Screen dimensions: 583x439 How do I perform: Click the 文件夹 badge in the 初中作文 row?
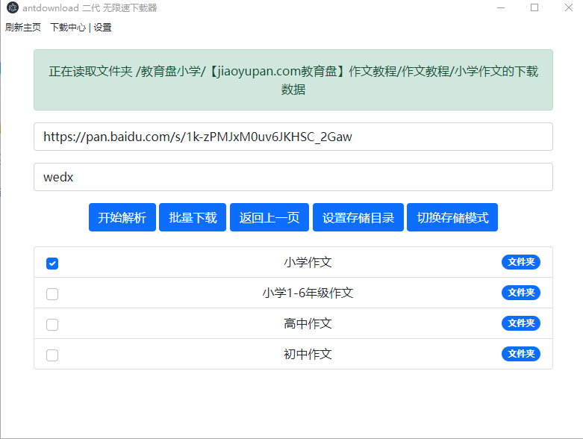tap(521, 353)
